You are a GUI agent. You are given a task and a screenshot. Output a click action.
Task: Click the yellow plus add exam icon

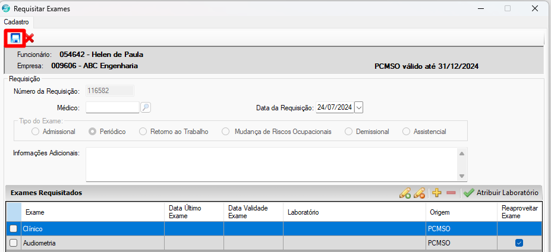click(437, 193)
